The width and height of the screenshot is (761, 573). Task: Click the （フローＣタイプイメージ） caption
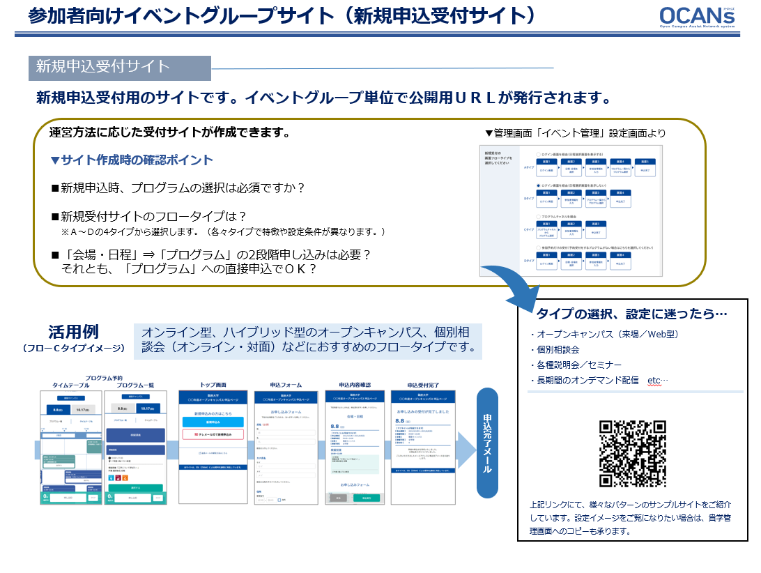[73, 348]
